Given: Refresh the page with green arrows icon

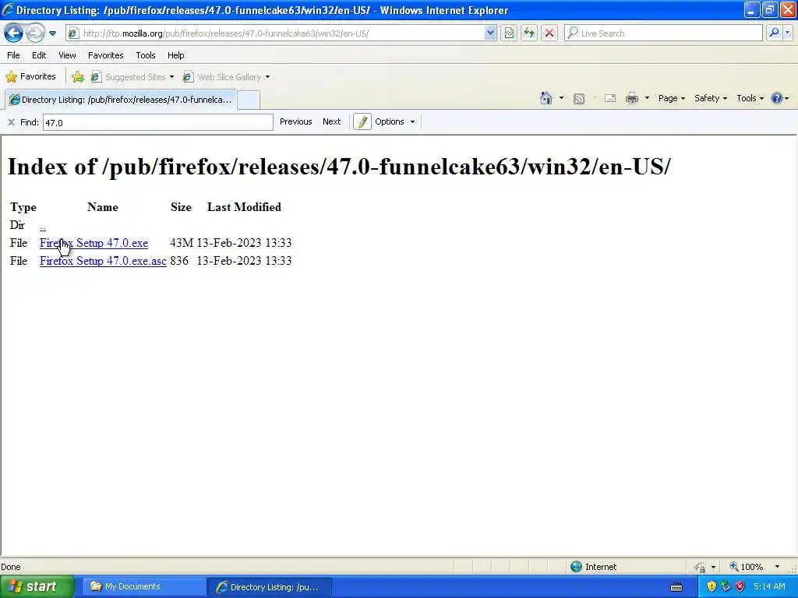Looking at the screenshot, I should (x=529, y=33).
